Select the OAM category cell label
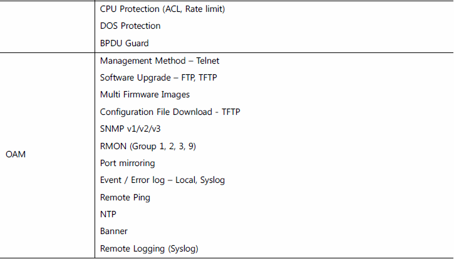Screen dimensions: 454x259 click(x=16, y=154)
